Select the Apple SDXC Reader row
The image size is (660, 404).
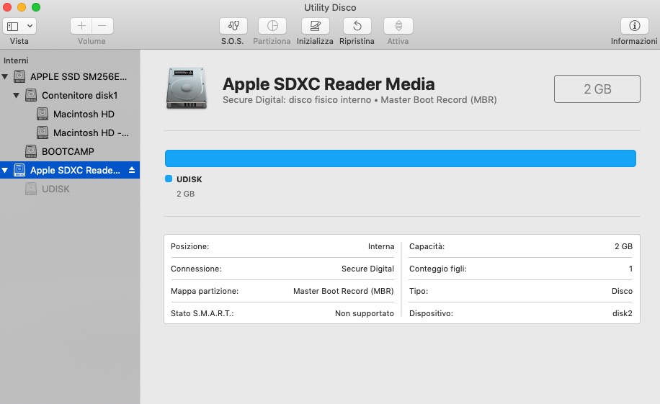pyautogui.click(x=70, y=170)
